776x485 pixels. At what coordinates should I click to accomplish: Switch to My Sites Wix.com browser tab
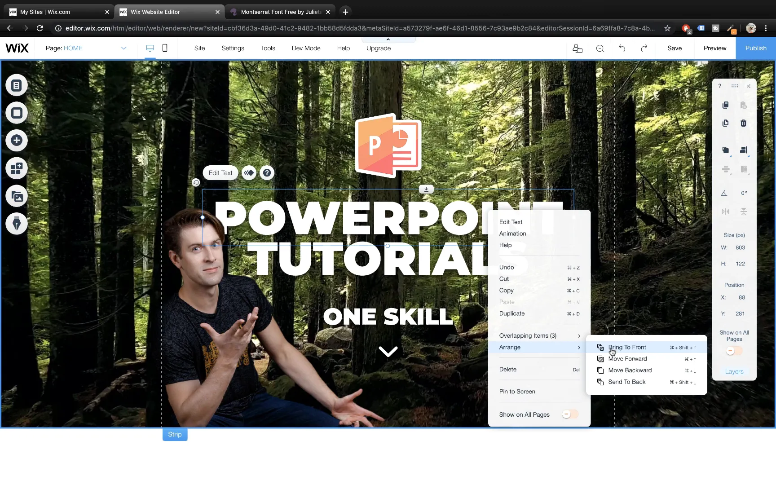pos(59,12)
